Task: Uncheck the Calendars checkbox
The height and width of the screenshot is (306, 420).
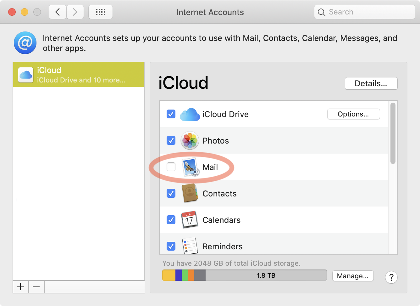Action: pyautogui.click(x=171, y=220)
